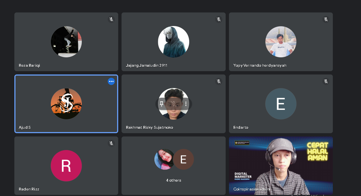The height and width of the screenshot is (196, 361).
Task: Select the Coinspirasiakademi video tile
Action: (x=281, y=165)
